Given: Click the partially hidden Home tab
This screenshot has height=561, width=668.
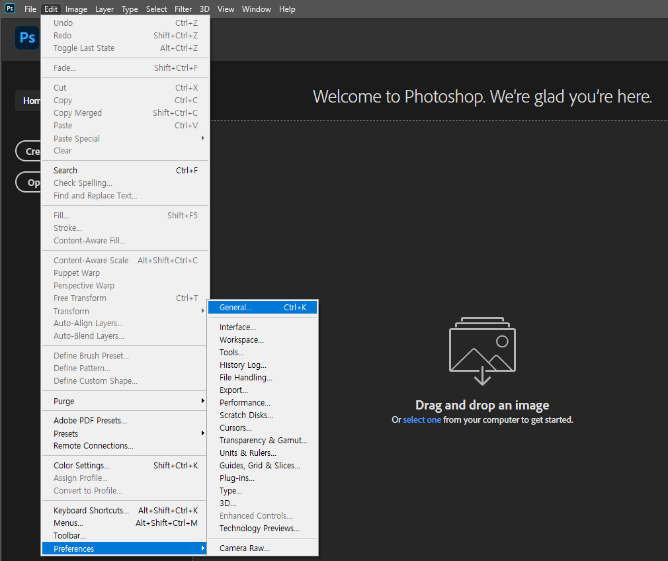Looking at the screenshot, I should pos(28,101).
